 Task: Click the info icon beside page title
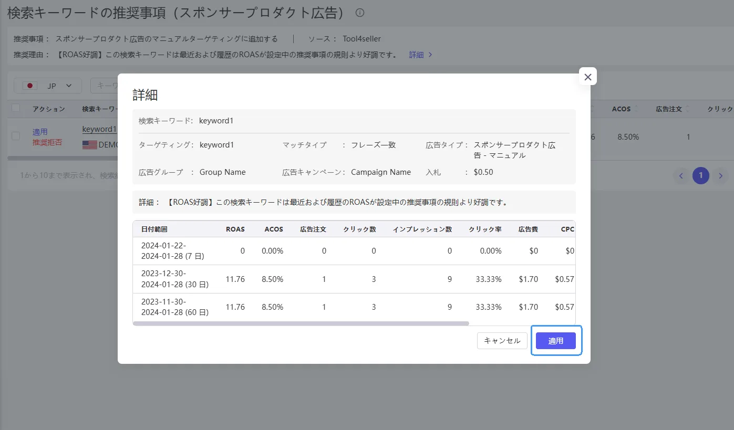pos(359,13)
